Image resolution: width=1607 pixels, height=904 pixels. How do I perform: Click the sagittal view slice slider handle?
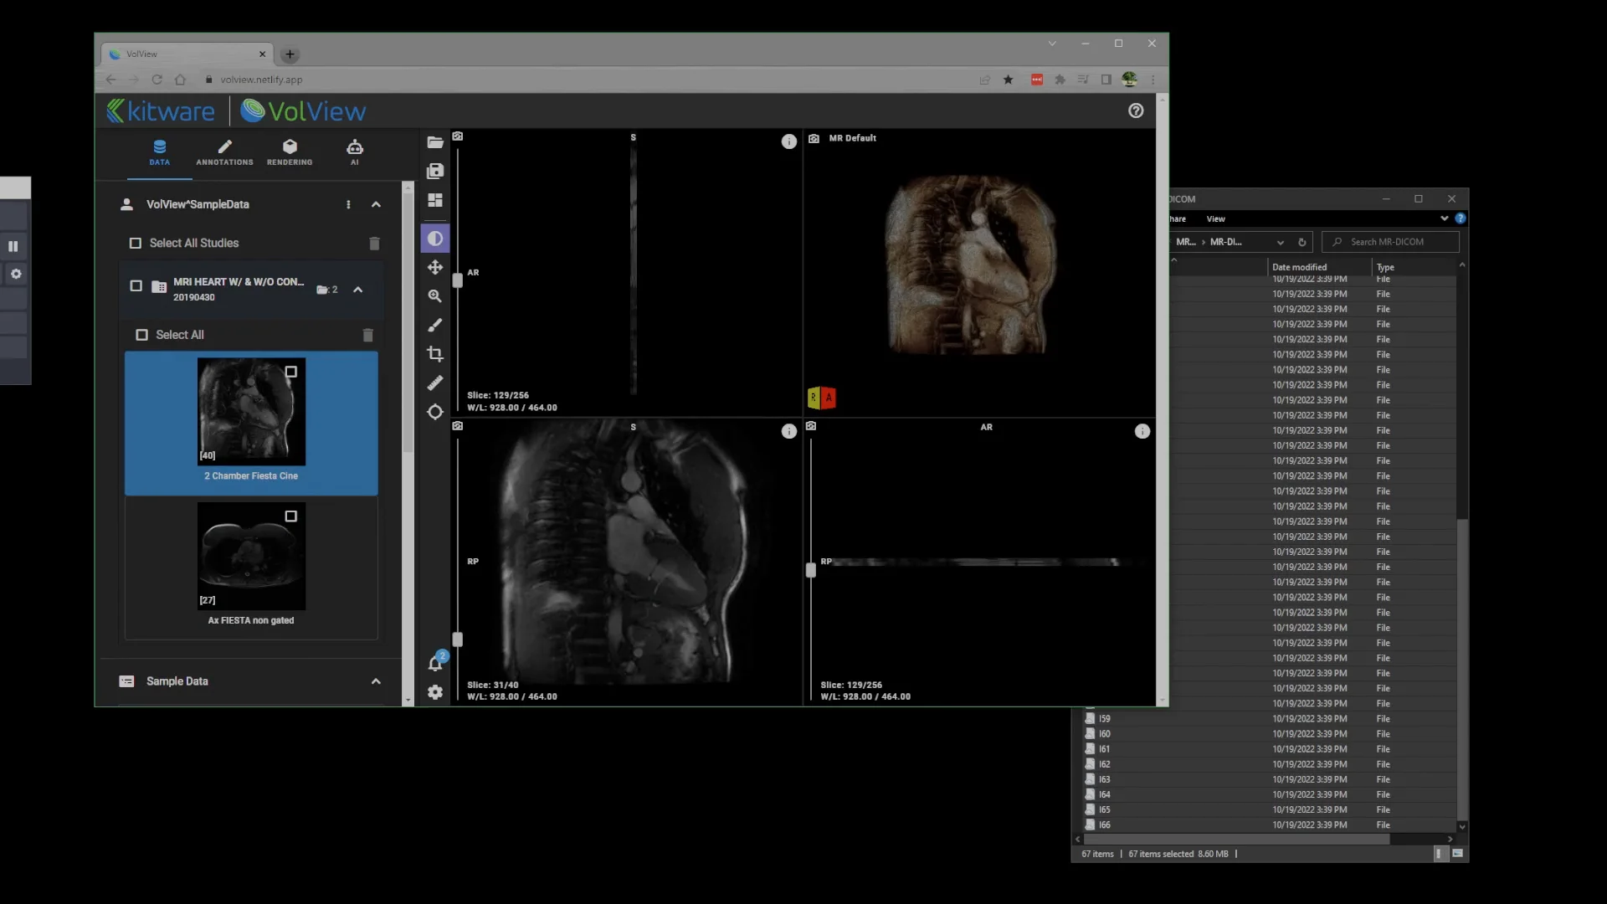[458, 639]
